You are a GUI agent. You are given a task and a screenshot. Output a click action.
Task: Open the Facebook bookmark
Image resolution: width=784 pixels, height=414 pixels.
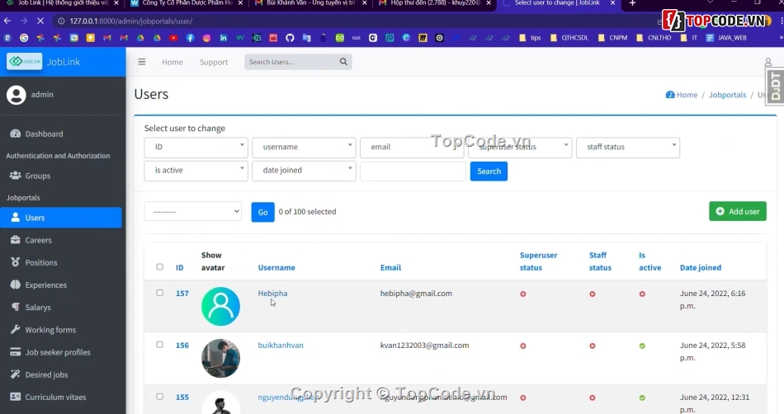[x=190, y=37]
